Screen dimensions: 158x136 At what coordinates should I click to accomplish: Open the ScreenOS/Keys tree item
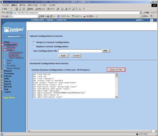pos(16,53)
